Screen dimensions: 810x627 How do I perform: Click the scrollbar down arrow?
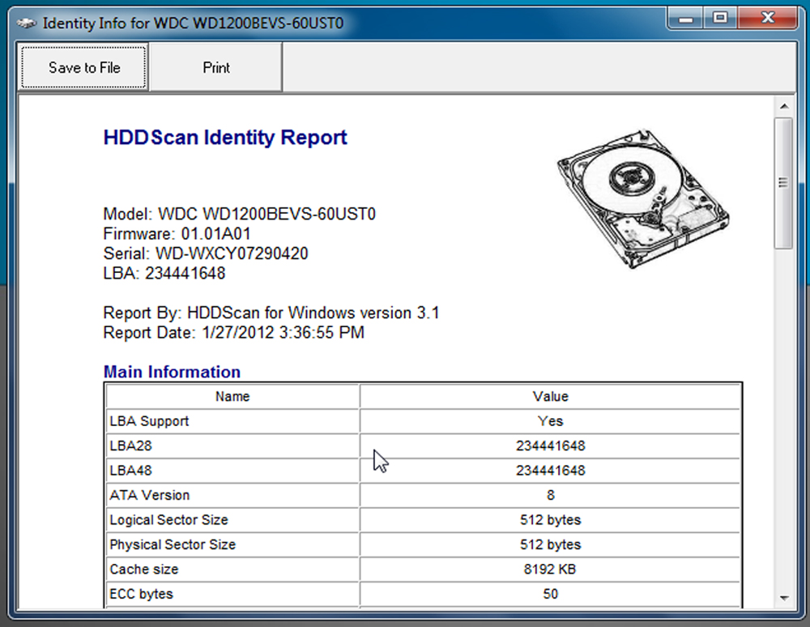[783, 598]
